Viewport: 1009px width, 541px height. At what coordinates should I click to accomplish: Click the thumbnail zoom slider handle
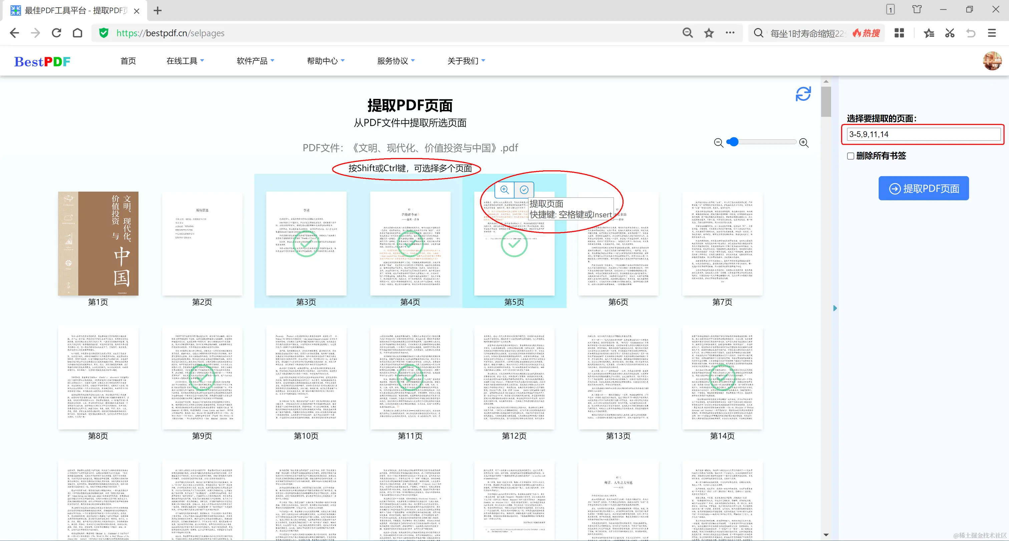(x=734, y=142)
